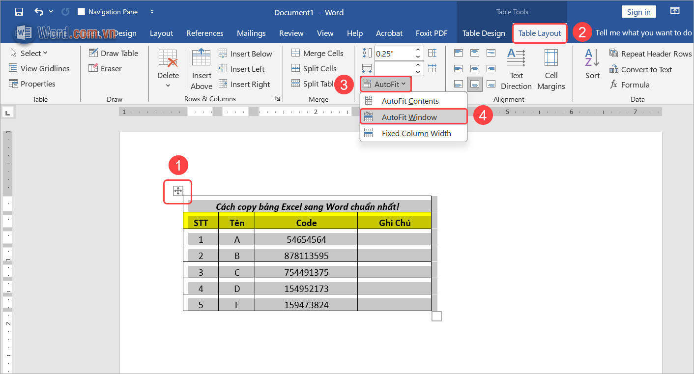Click Distribute Columns icon

point(433,68)
